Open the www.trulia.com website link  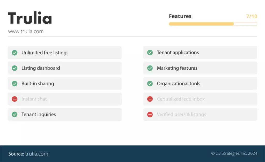click(x=26, y=31)
